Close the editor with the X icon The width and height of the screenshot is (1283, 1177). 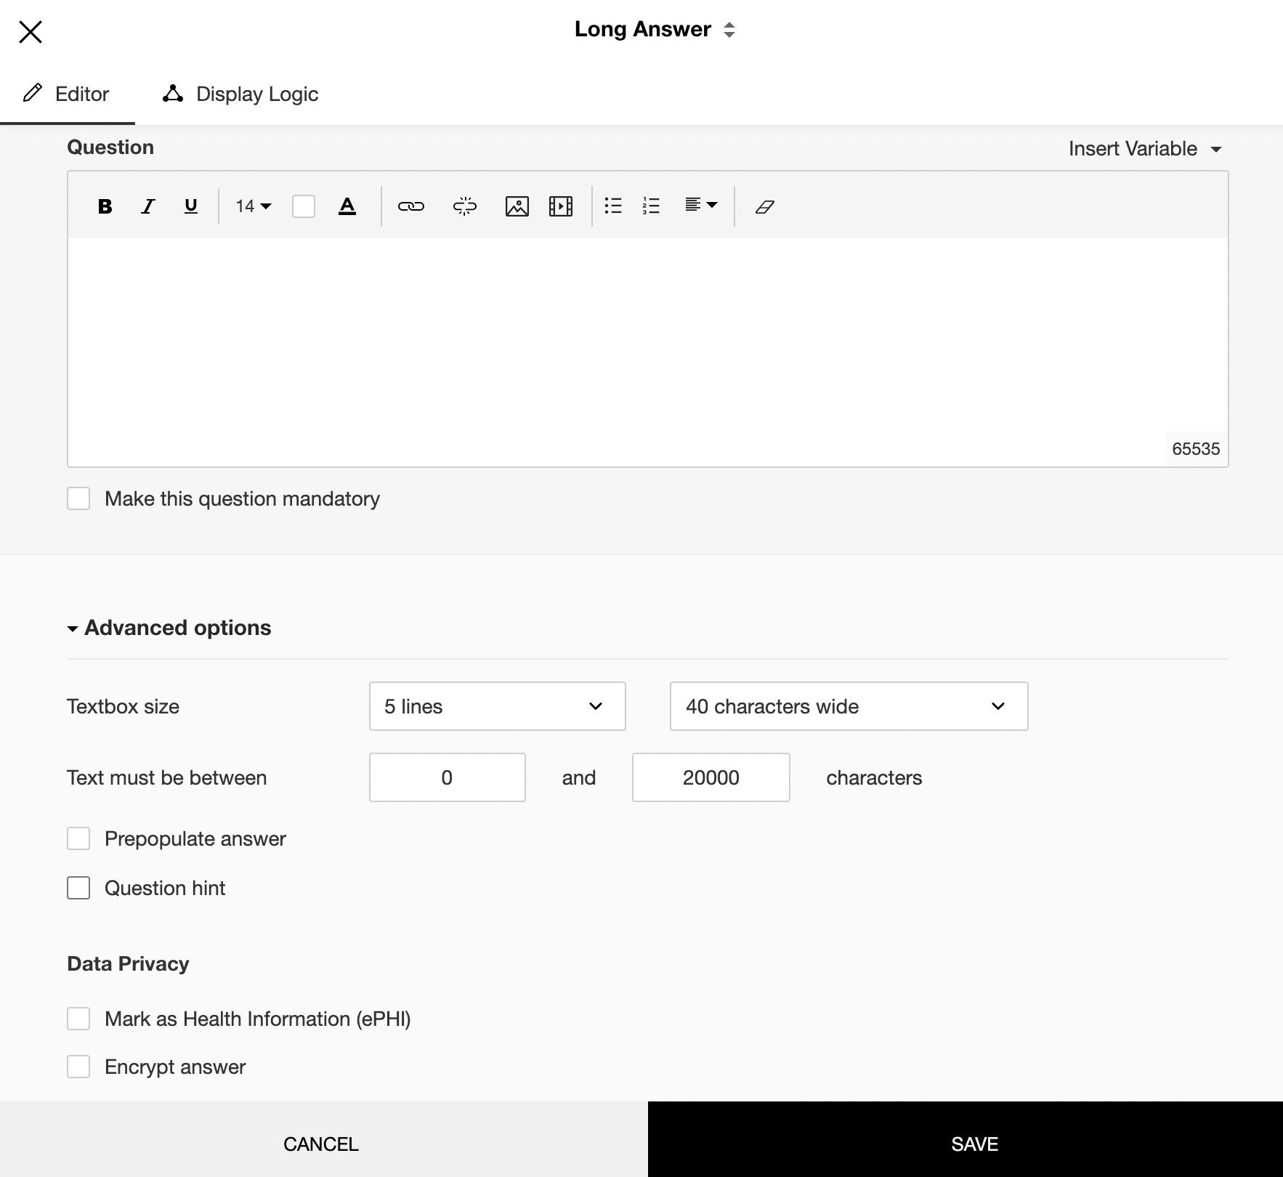31,32
